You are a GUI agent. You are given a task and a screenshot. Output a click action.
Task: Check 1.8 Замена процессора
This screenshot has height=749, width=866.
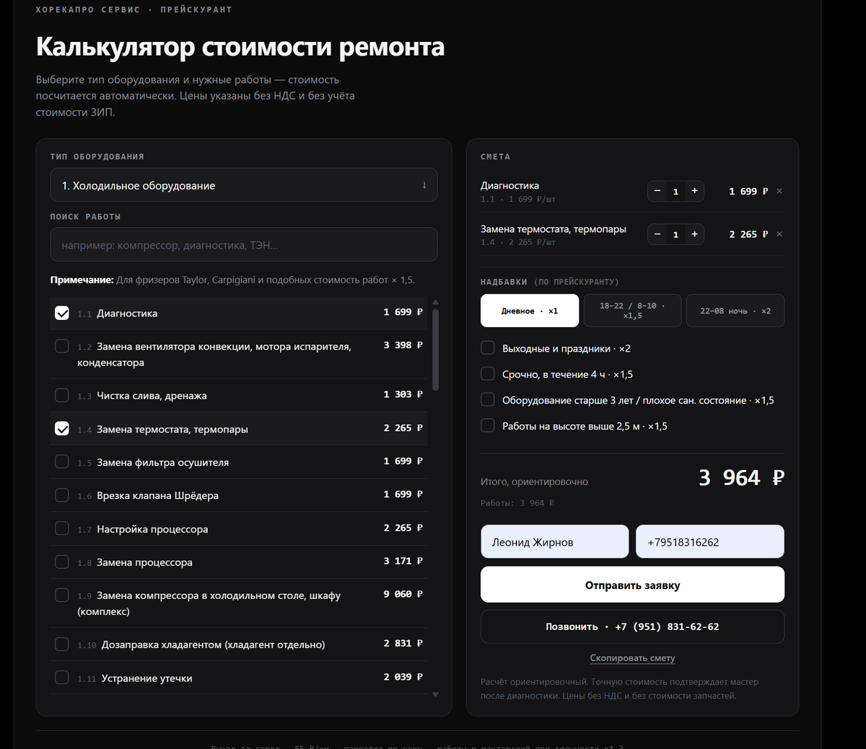(62, 562)
